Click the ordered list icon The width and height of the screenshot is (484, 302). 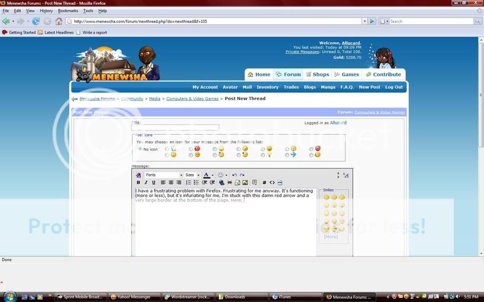point(189,182)
